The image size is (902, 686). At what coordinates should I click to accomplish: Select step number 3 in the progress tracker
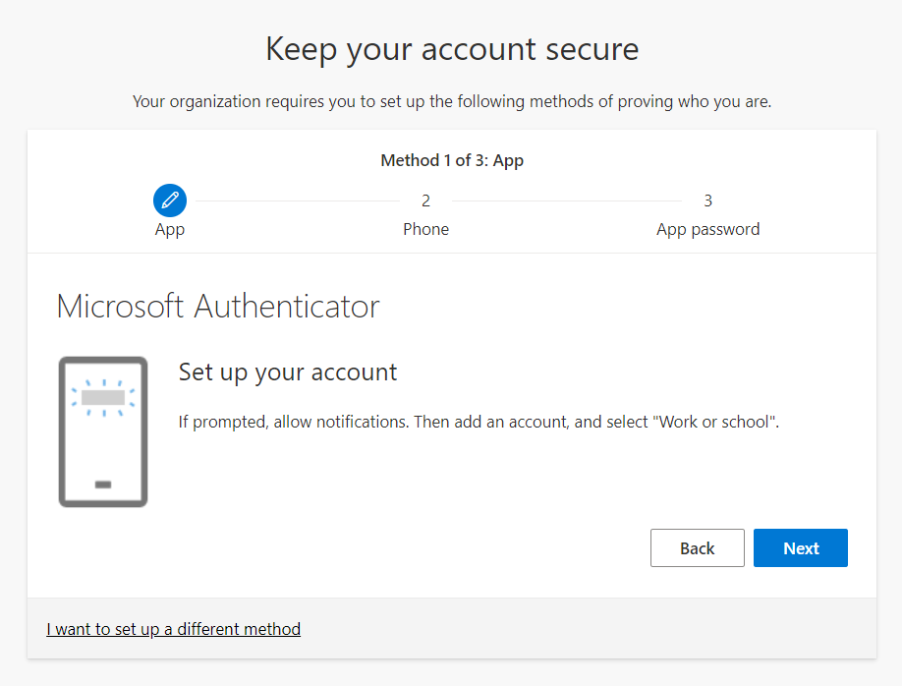pos(707,200)
